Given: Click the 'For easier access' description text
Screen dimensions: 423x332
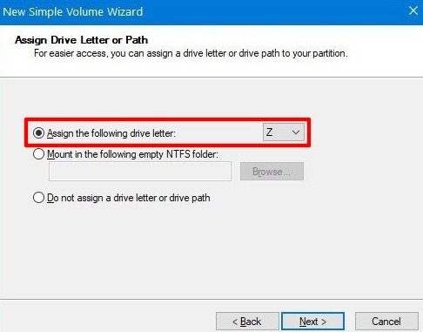Looking at the screenshot, I should [191, 53].
